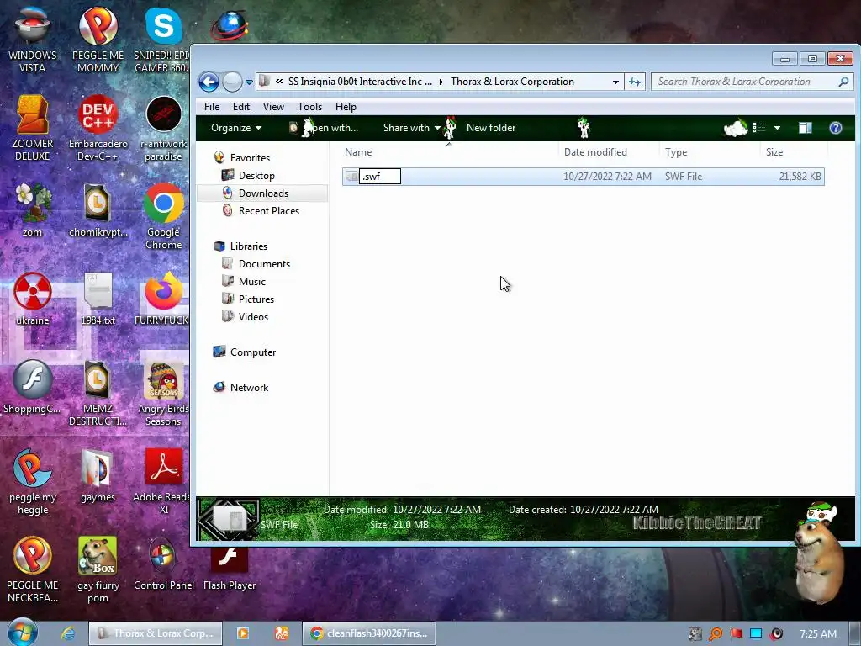861x646 pixels.
Task: Click the blue Help question mark icon
Action: pos(835,128)
